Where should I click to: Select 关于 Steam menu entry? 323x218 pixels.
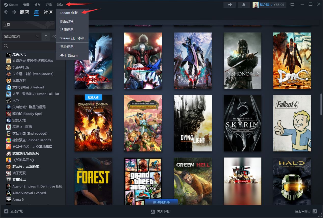point(72,55)
